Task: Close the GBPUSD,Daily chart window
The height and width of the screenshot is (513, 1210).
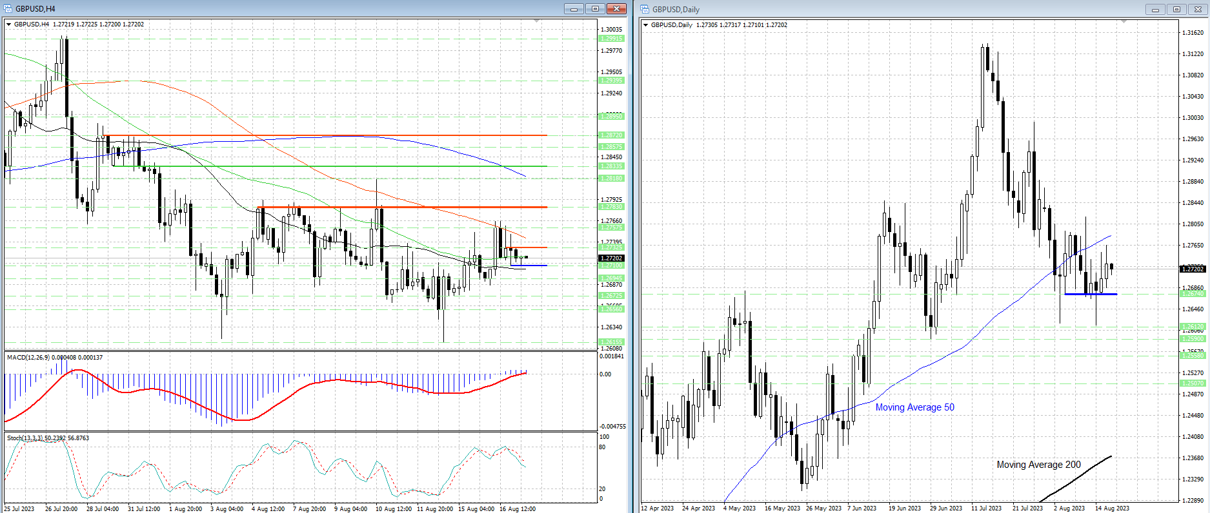Action: pos(1198,10)
